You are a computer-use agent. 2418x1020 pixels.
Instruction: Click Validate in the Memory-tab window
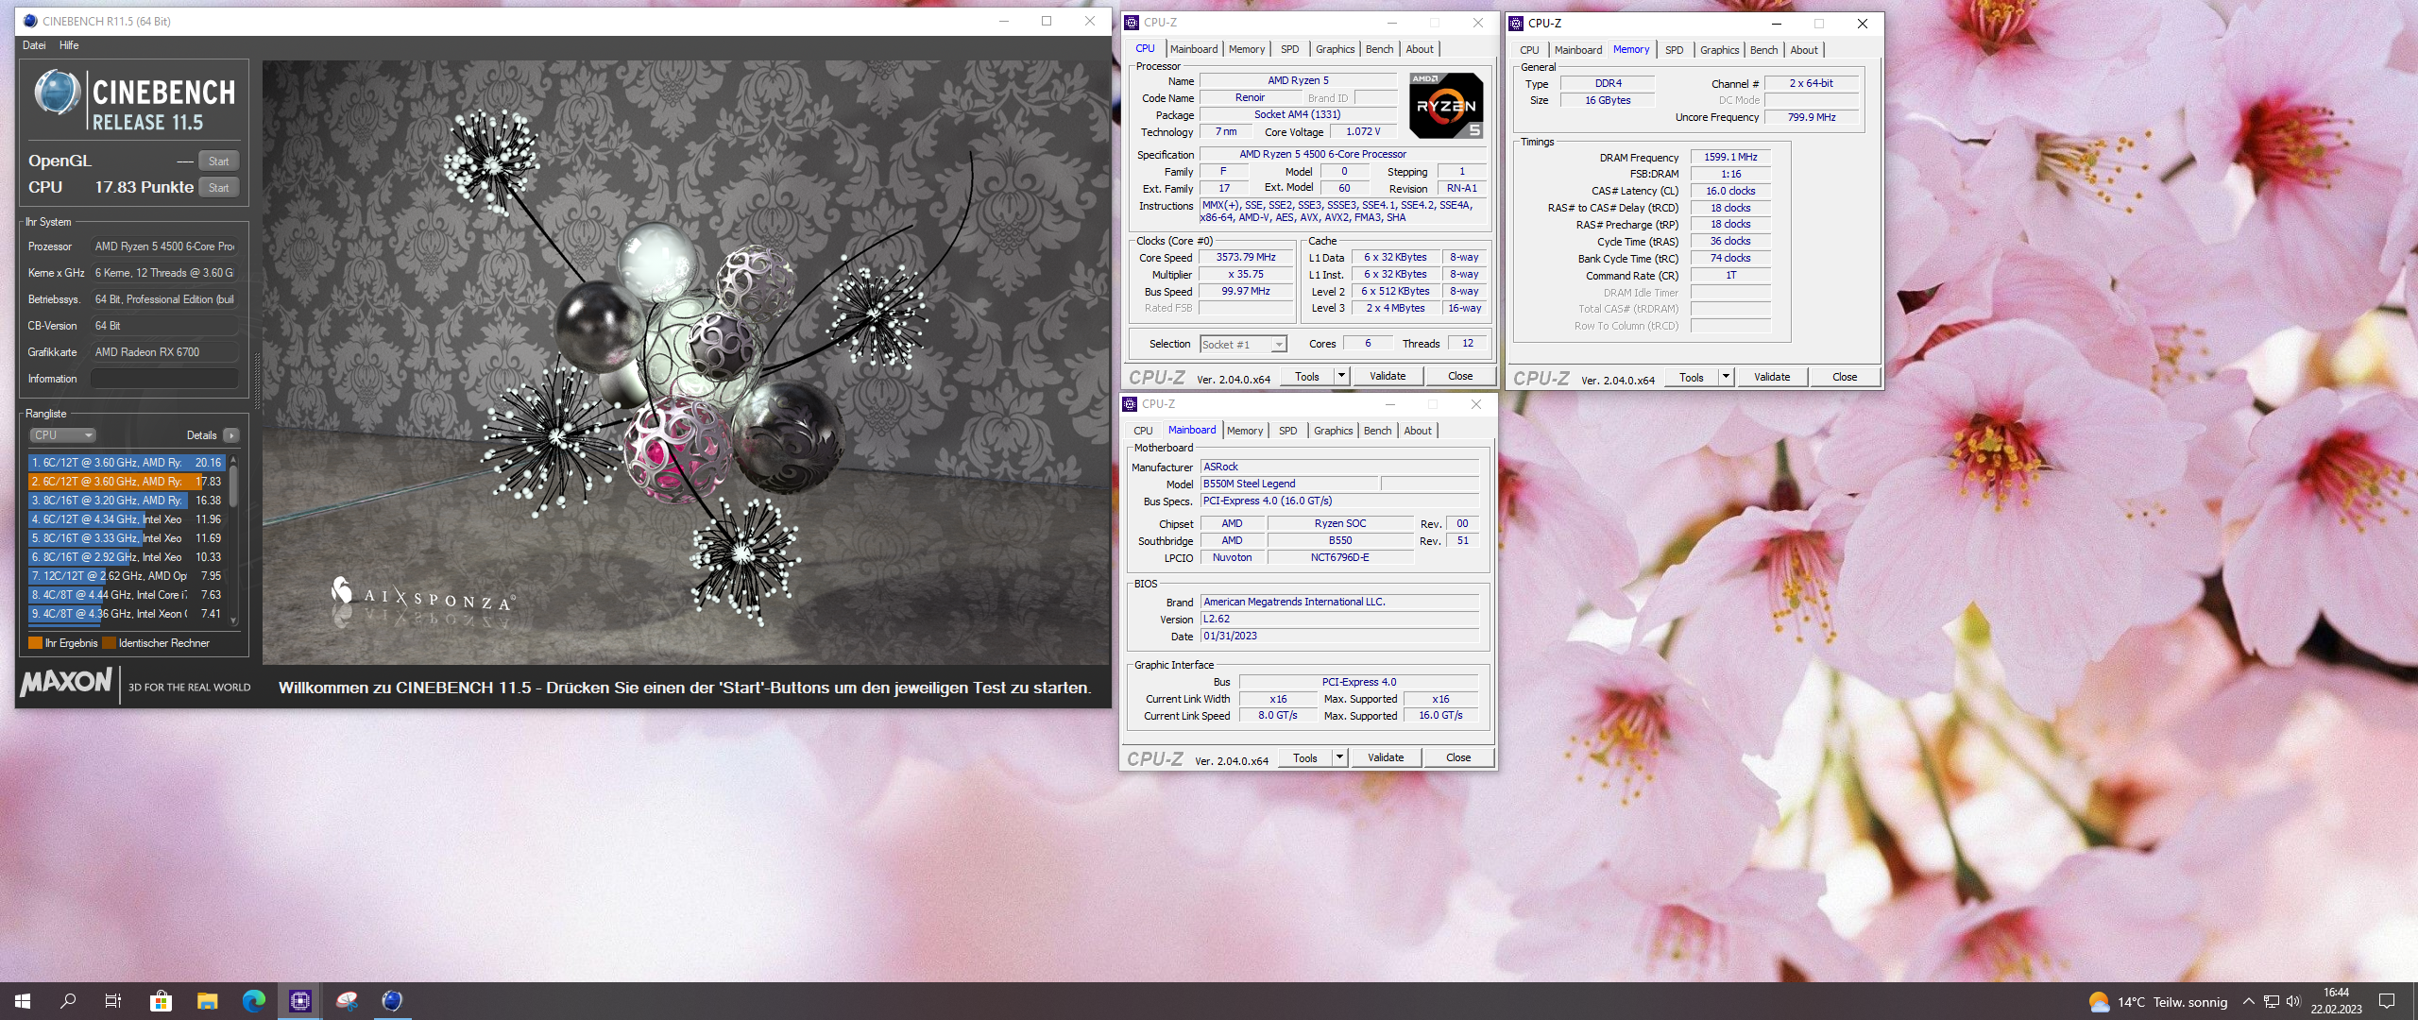[1772, 377]
